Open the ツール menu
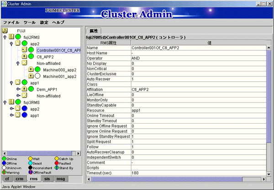Viewport: 274px width, 190px height. (x=30, y=22)
